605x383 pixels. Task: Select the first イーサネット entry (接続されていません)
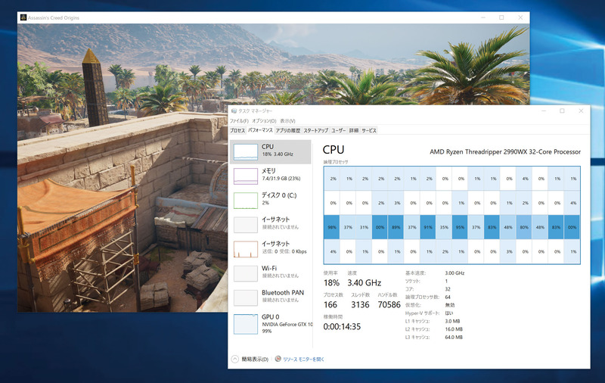click(x=271, y=225)
